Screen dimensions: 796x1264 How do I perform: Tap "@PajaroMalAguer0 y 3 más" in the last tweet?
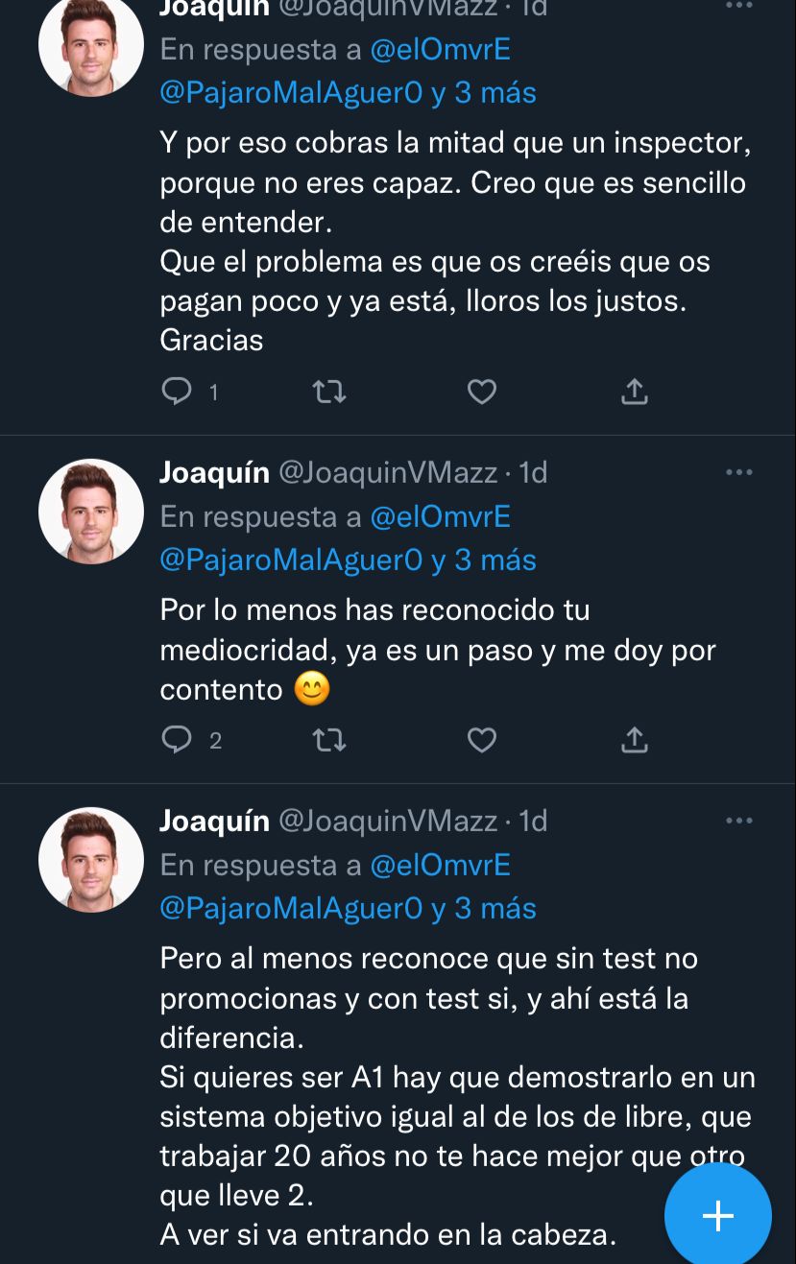click(x=348, y=908)
